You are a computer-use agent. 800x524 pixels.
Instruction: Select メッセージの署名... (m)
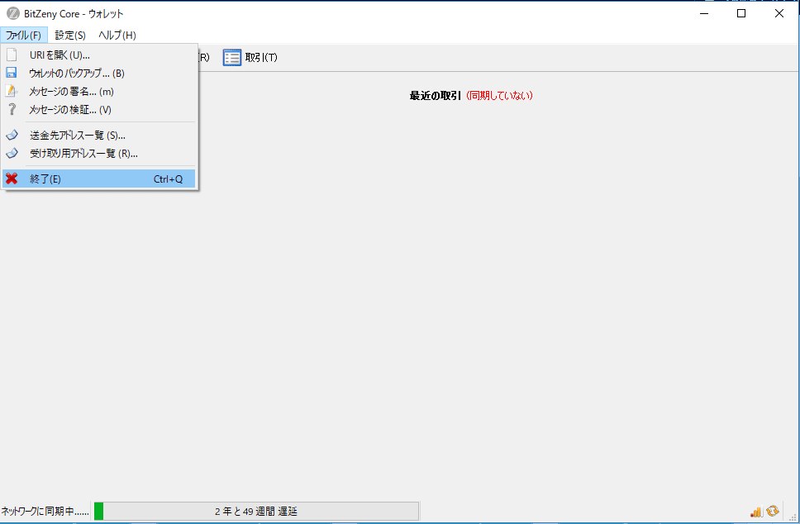[99, 92]
